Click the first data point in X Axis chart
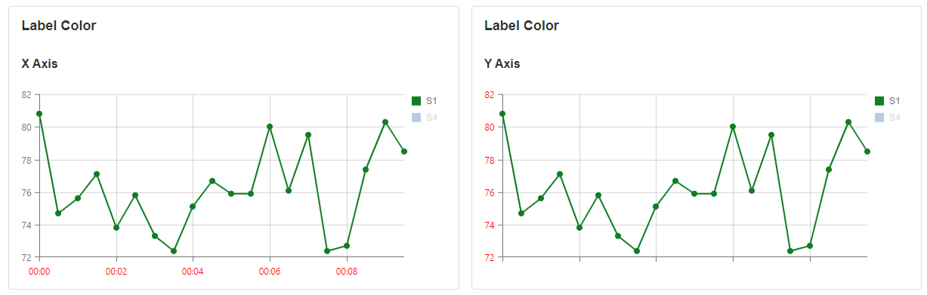This screenshot has width=927, height=295. [39, 114]
